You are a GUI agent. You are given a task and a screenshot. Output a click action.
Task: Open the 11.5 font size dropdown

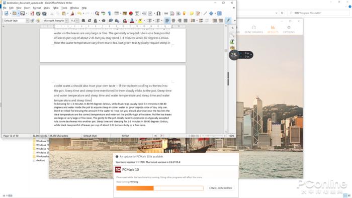[x=77, y=21]
